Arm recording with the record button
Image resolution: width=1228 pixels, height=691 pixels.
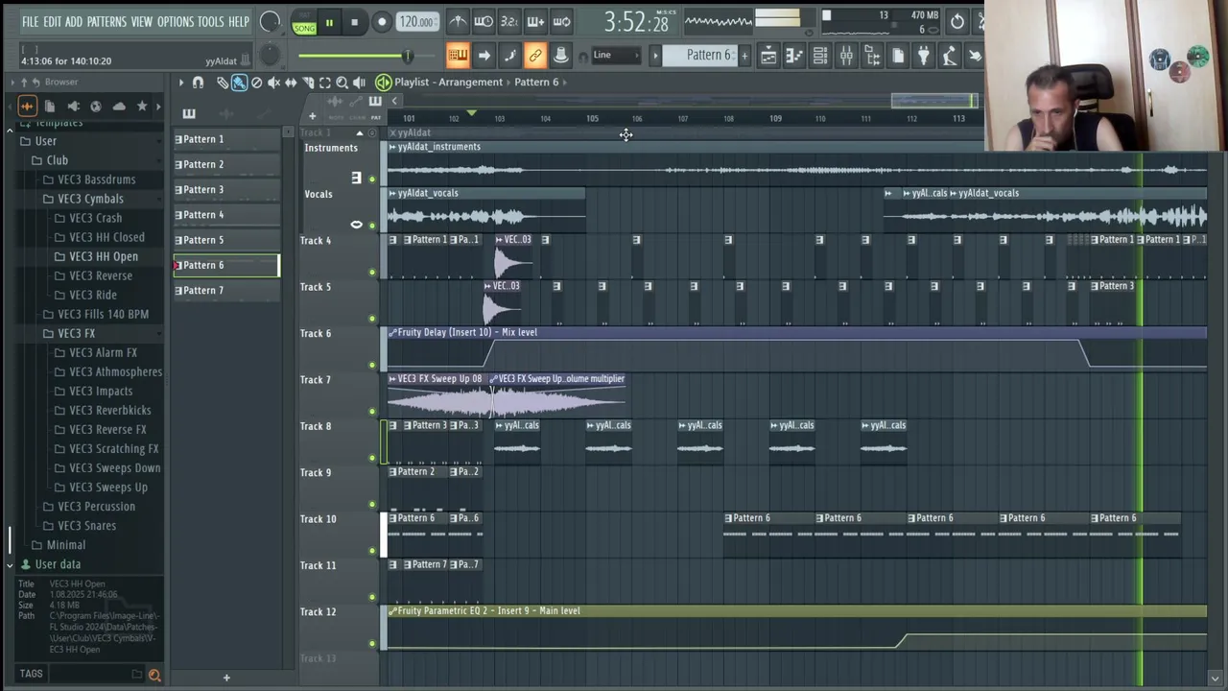point(381,22)
